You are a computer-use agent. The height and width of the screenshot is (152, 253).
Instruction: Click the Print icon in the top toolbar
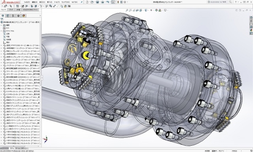pyautogui.click(x=102, y=2)
